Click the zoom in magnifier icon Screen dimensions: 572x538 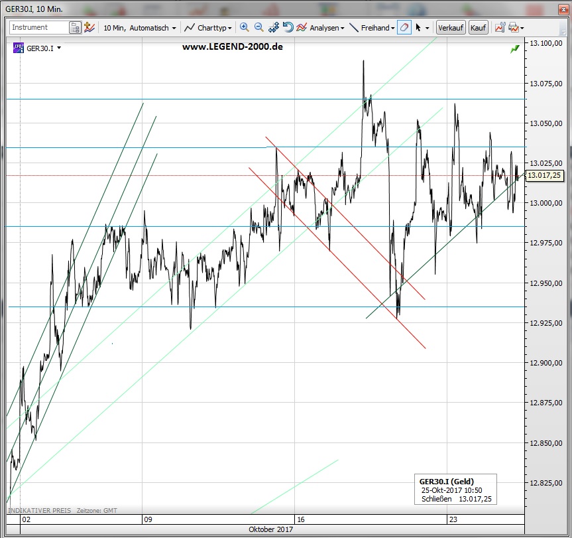point(245,27)
